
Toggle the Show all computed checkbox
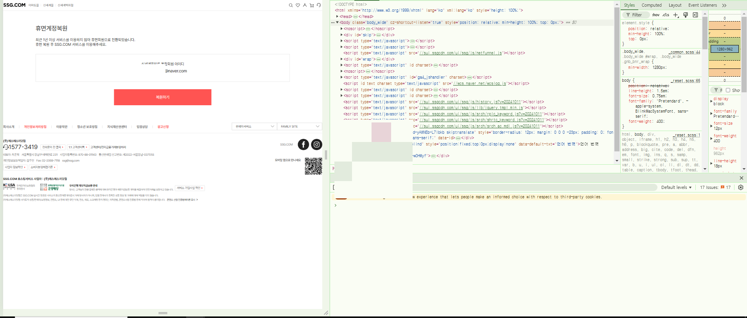[x=728, y=90]
